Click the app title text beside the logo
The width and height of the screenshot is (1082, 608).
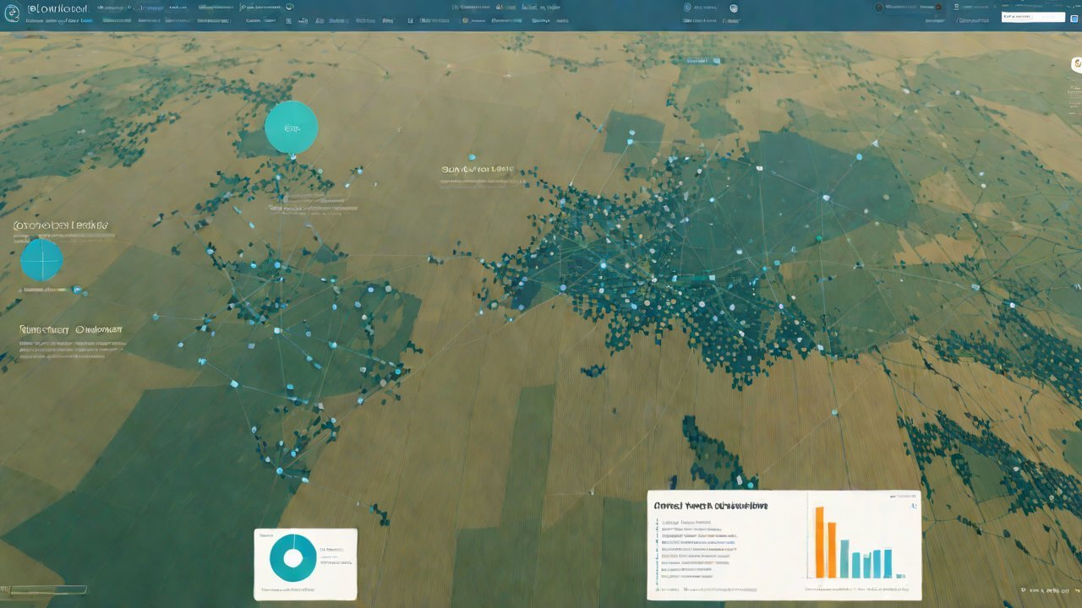click(x=57, y=8)
